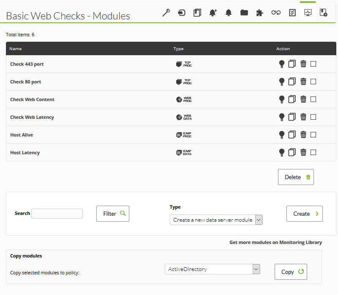This screenshot has height=295, width=338.
Task: Expand the ActiveDirectory policy dropdown
Action: 212,269
